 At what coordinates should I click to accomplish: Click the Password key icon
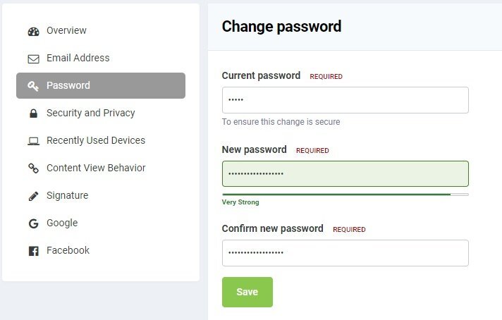33,86
